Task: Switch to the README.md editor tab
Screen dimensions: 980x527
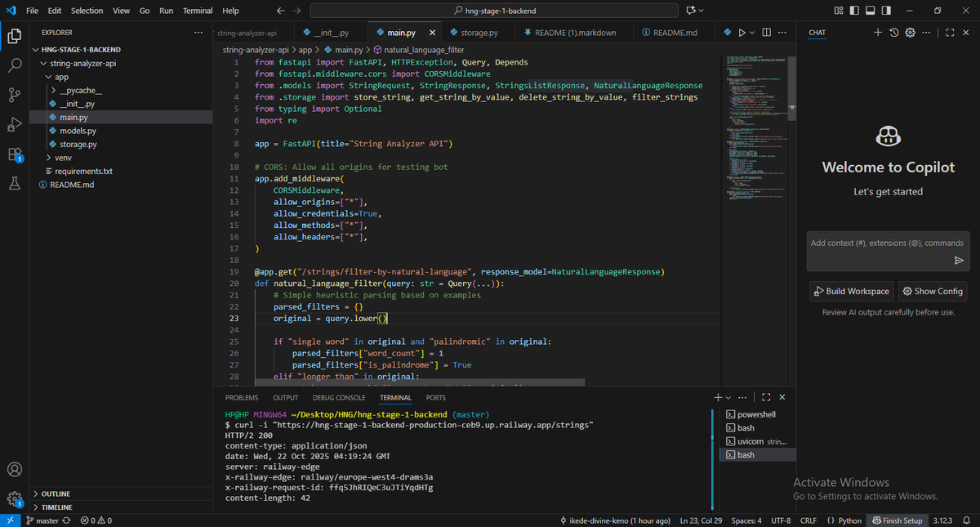Action: [x=675, y=33]
